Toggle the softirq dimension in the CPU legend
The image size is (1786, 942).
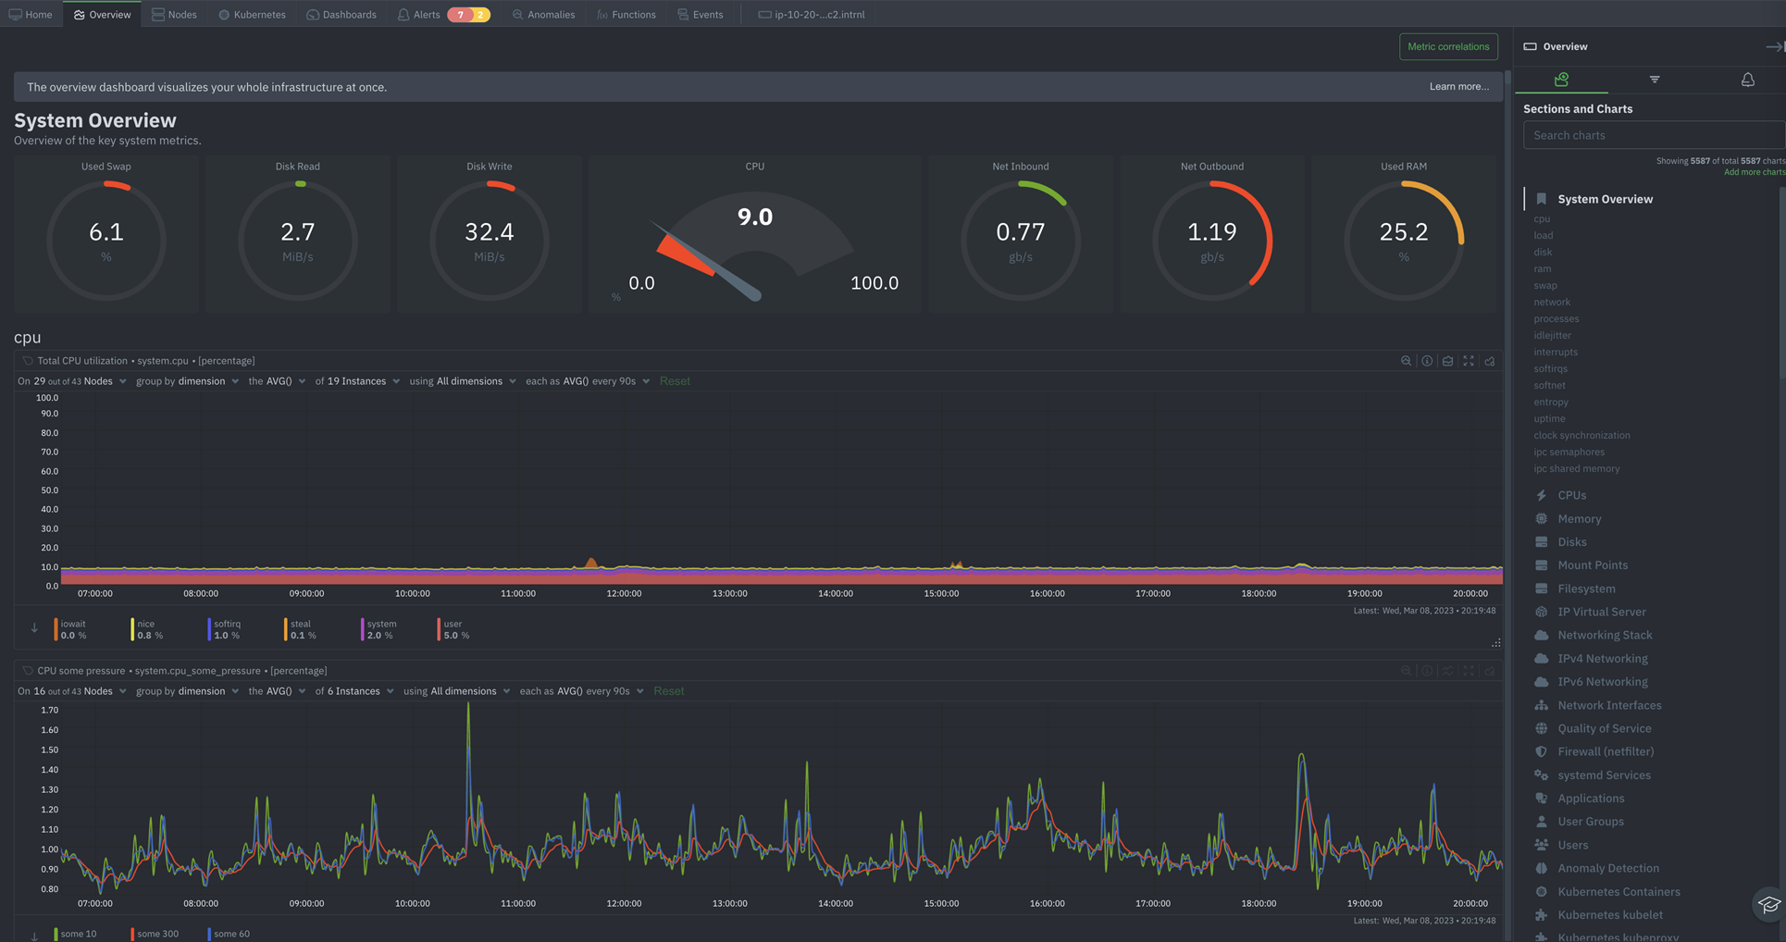pos(226,629)
